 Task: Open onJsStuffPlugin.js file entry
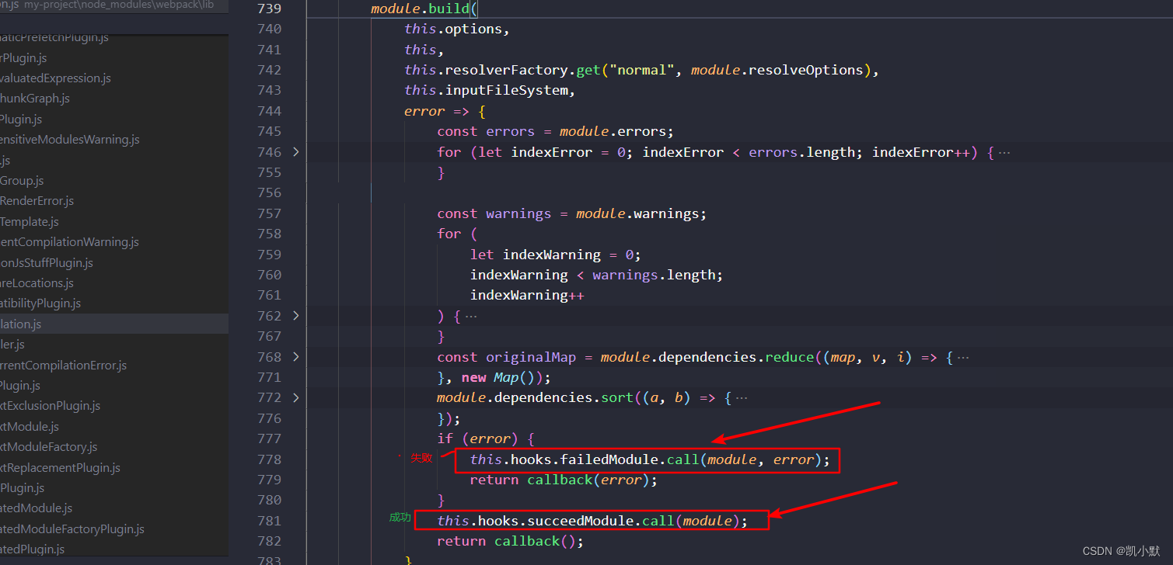[x=47, y=263]
